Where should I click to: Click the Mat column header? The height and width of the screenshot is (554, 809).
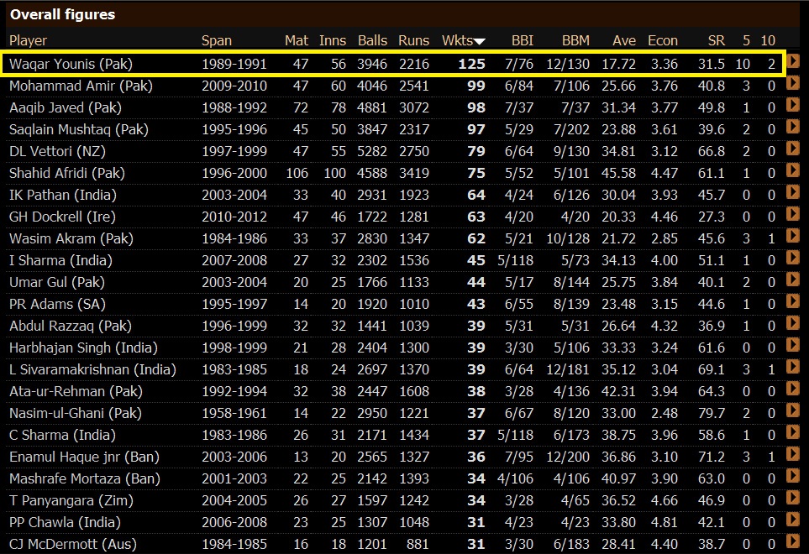pyautogui.click(x=297, y=41)
